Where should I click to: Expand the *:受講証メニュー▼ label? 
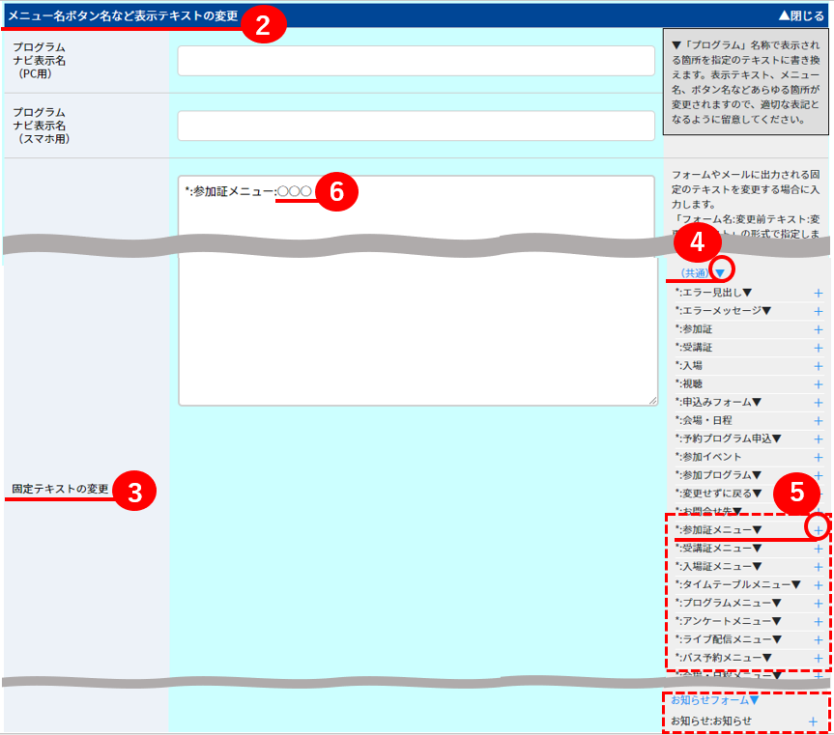tap(718, 548)
